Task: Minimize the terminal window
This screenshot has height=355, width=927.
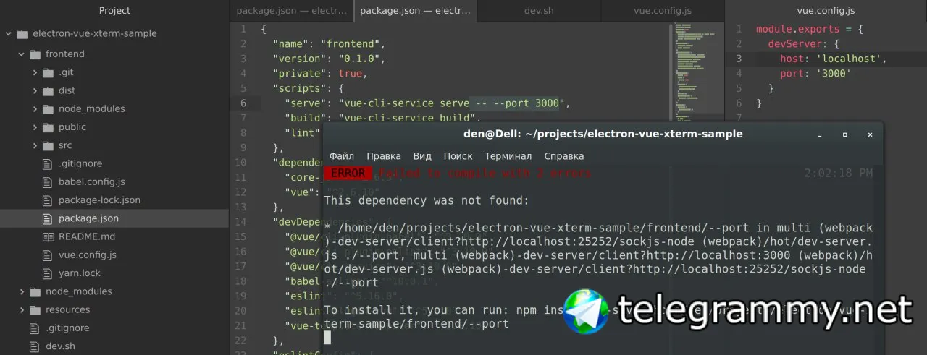Action: [x=820, y=134]
